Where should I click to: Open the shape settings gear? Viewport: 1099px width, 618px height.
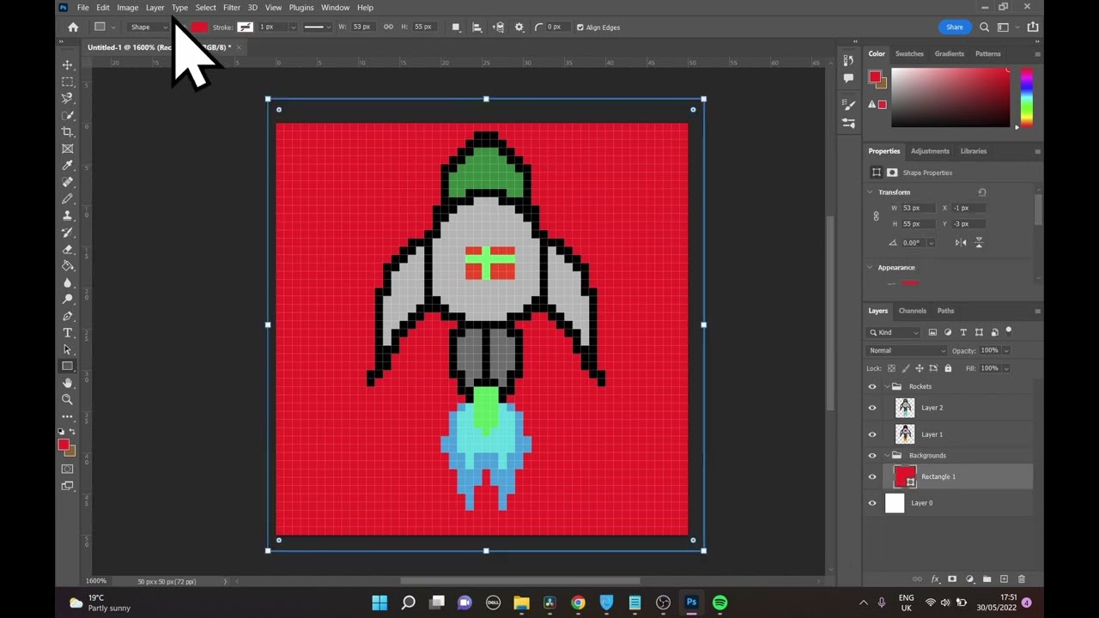pyautogui.click(x=519, y=27)
